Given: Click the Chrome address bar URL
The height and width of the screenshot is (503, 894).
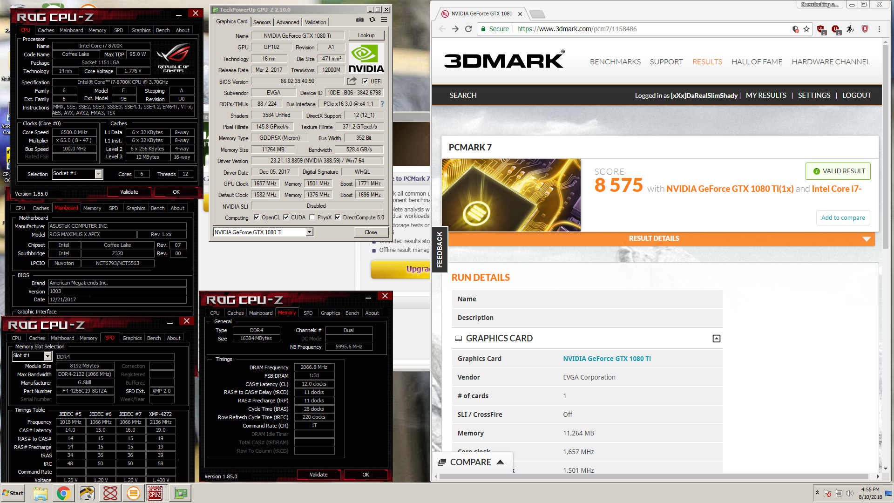Looking at the screenshot, I should pyautogui.click(x=576, y=29).
